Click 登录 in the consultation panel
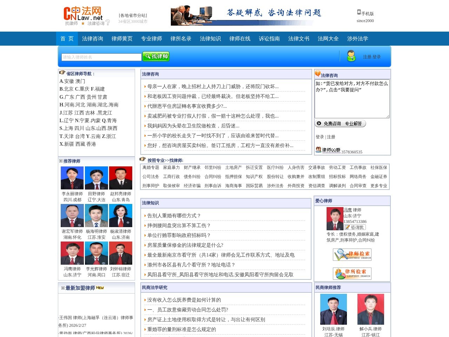 tap(319, 137)
